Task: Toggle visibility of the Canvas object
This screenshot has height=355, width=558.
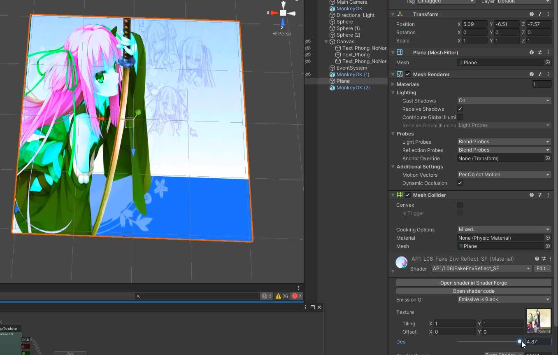Action: pyautogui.click(x=307, y=42)
